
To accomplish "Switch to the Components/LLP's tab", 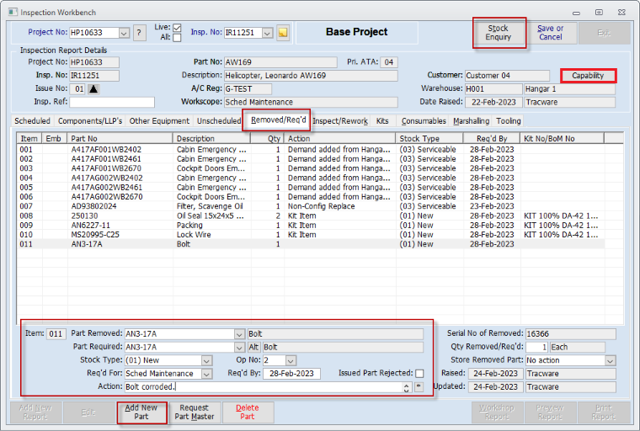I will [x=90, y=121].
